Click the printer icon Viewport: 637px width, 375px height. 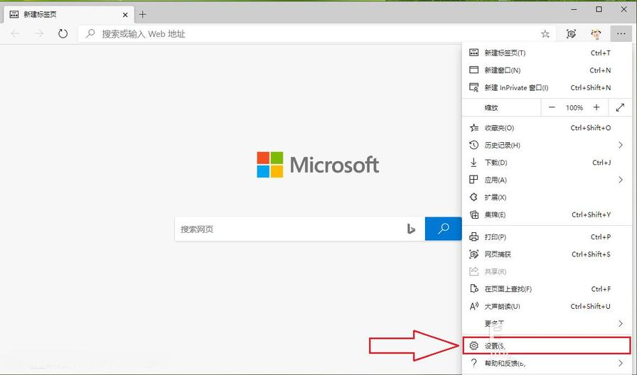tap(473, 237)
